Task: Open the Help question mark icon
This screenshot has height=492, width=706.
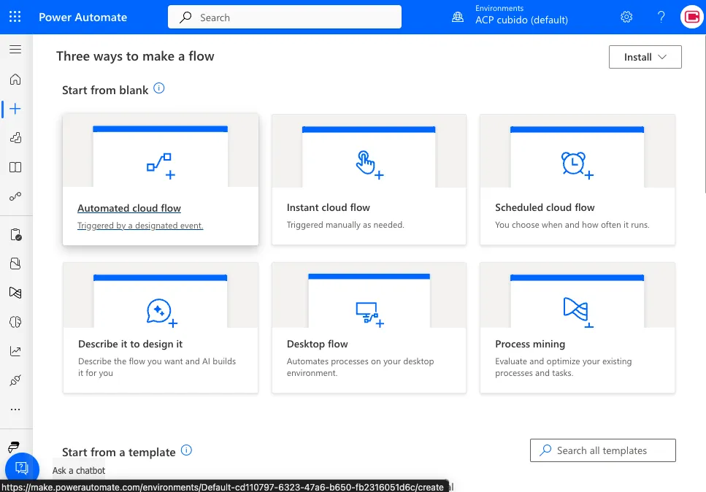Action: [x=661, y=16]
